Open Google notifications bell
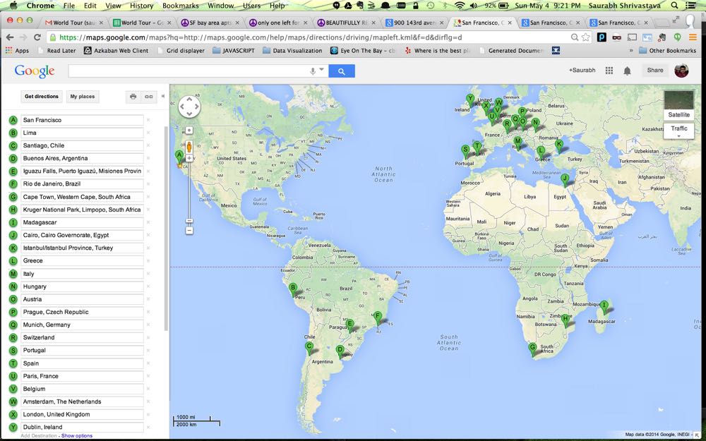Screen dimensions: 706x441 [x=626, y=71]
